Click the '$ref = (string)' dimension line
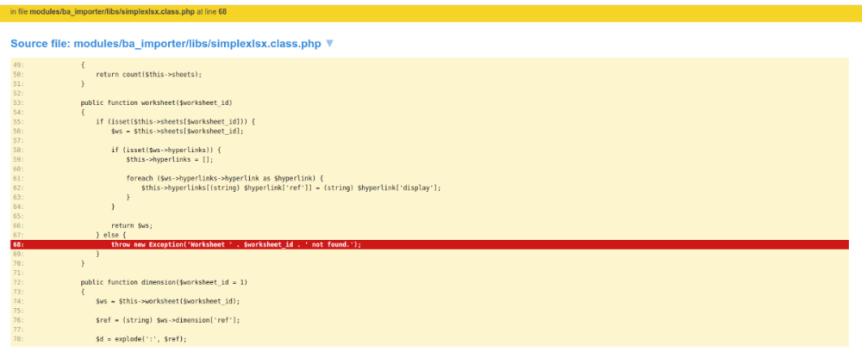This screenshot has height=357, width=862. tap(167, 320)
